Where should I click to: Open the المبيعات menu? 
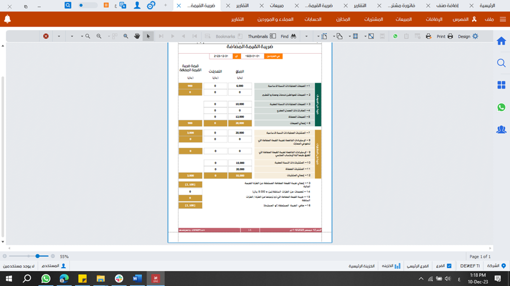tap(404, 19)
